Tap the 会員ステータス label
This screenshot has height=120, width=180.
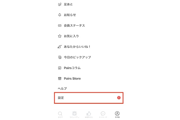(x=75, y=26)
